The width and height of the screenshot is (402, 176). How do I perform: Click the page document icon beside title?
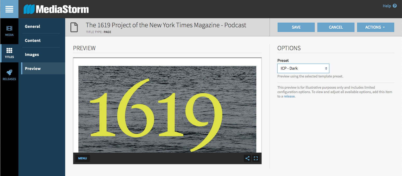[x=74, y=27]
